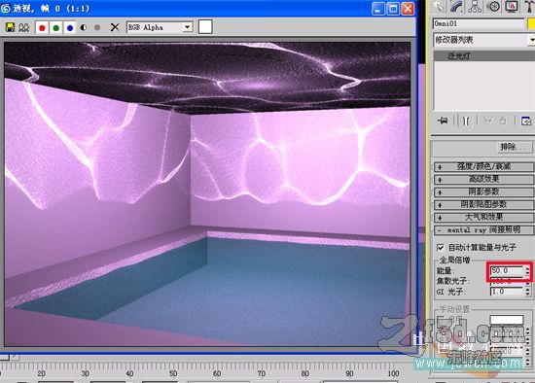The image size is (535, 383).
Task: Collapse the mental ray 间接照明 rollout
Action: [x=483, y=229]
